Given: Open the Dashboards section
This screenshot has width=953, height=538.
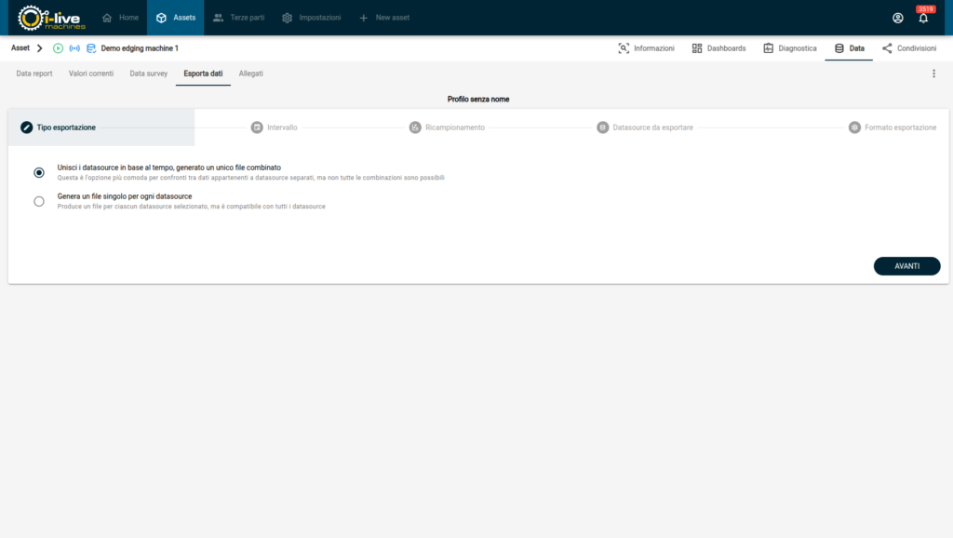Looking at the screenshot, I should [718, 48].
